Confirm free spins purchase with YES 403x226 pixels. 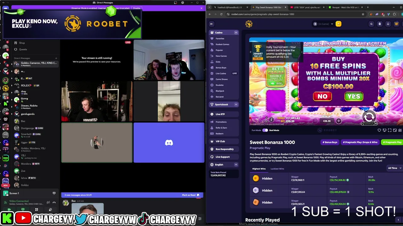[354, 96]
